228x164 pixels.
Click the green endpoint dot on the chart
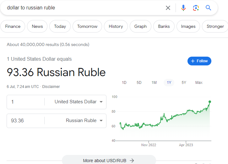(210, 102)
